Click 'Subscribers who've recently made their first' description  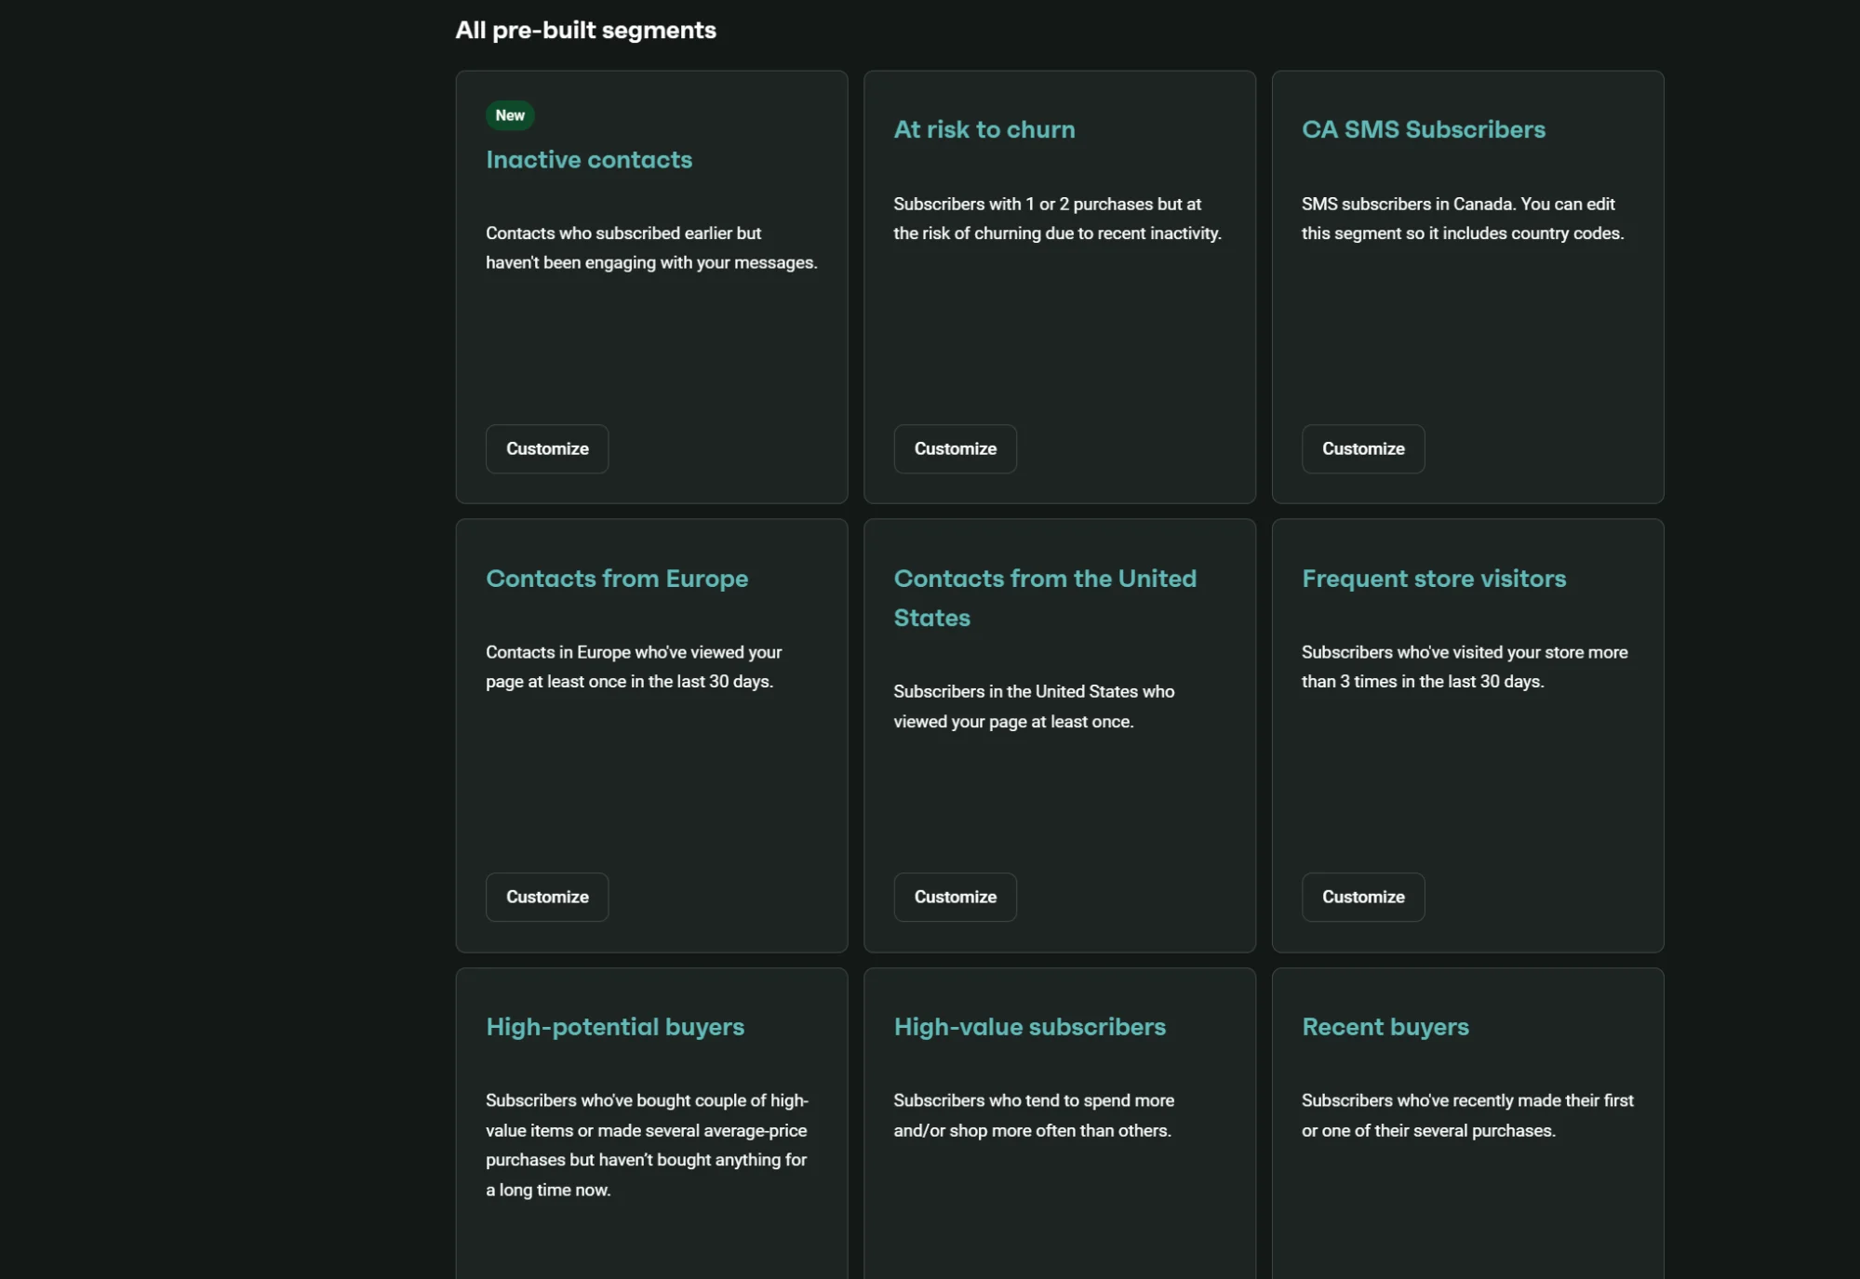(x=1467, y=1115)
